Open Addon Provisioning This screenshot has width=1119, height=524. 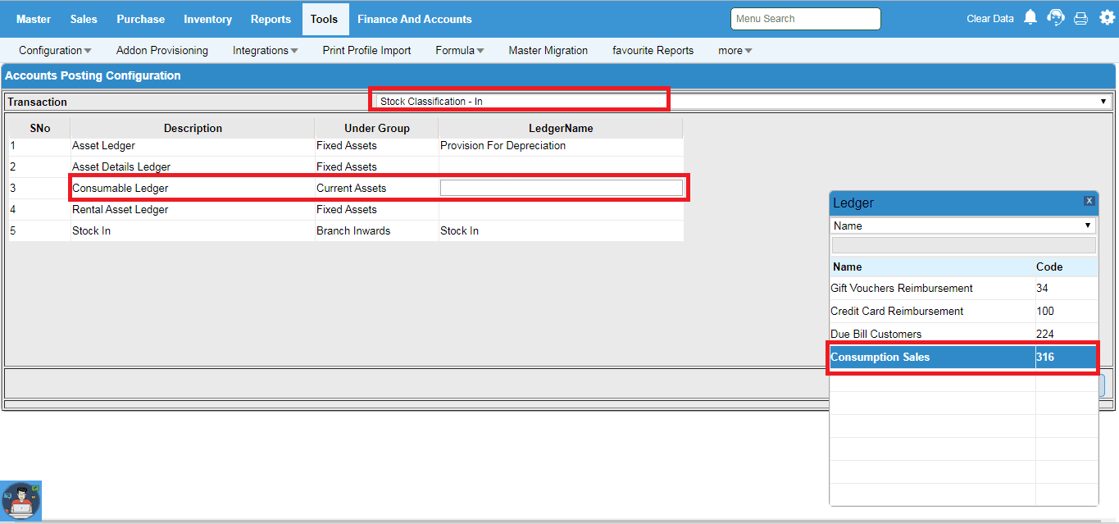click(x=162, y=51)
